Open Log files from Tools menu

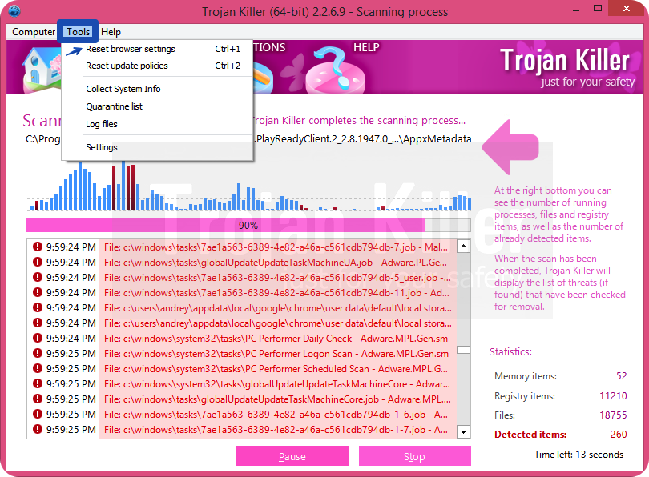point(102,124)
